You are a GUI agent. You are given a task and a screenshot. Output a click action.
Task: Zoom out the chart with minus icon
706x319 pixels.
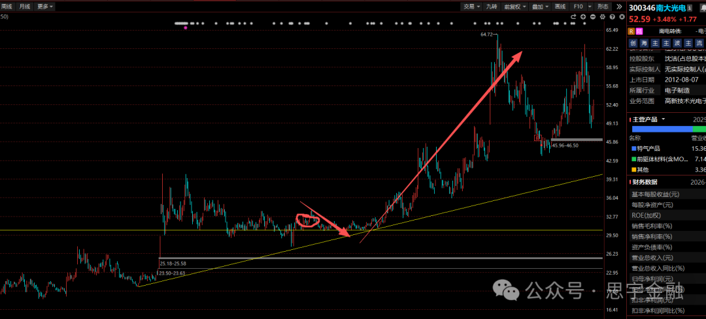point(592,16)
